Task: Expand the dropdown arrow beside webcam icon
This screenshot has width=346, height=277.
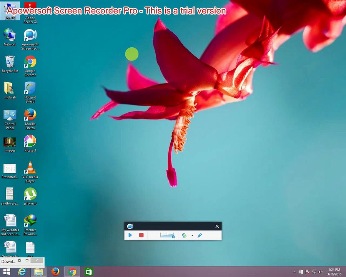Action: [x=192, y=235]
